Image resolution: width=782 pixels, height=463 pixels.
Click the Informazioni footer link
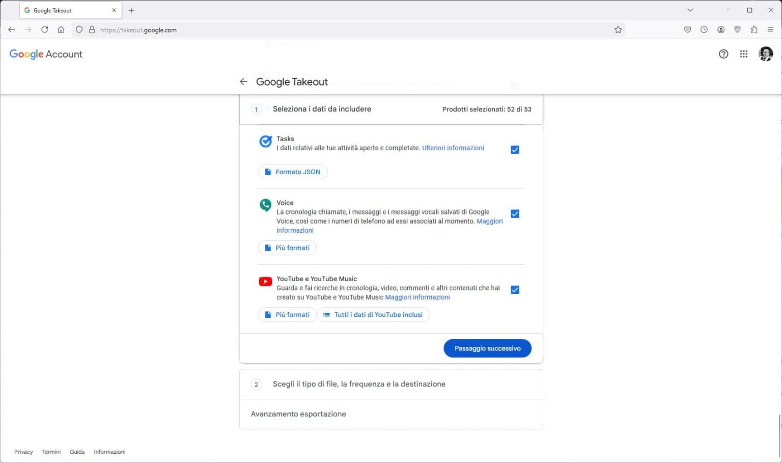coord(109,452)
